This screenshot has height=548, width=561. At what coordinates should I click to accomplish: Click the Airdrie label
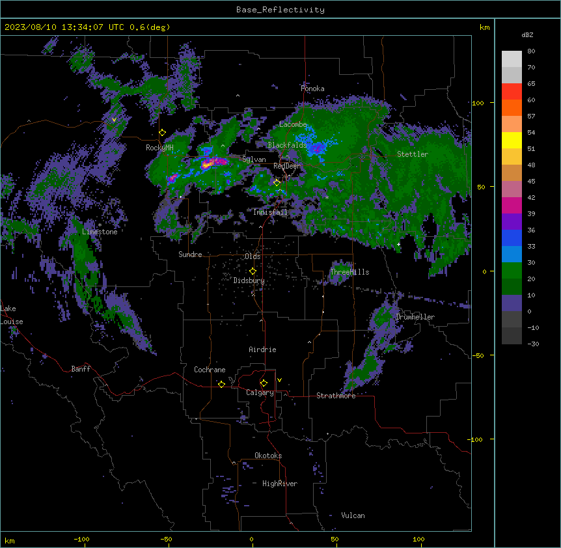coord(263,349)
